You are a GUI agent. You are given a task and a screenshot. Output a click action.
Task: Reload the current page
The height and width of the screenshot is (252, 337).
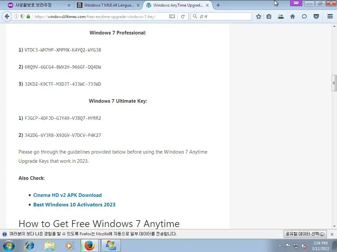click(x=183, y=16)
